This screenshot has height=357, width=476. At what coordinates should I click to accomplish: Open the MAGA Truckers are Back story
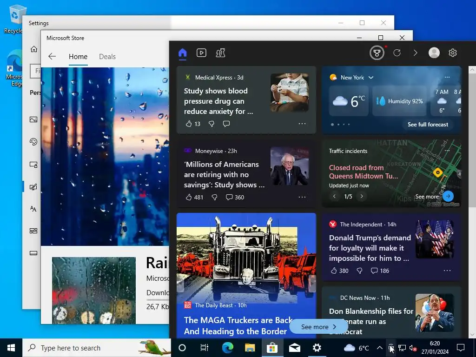click(x=238, y=326)
